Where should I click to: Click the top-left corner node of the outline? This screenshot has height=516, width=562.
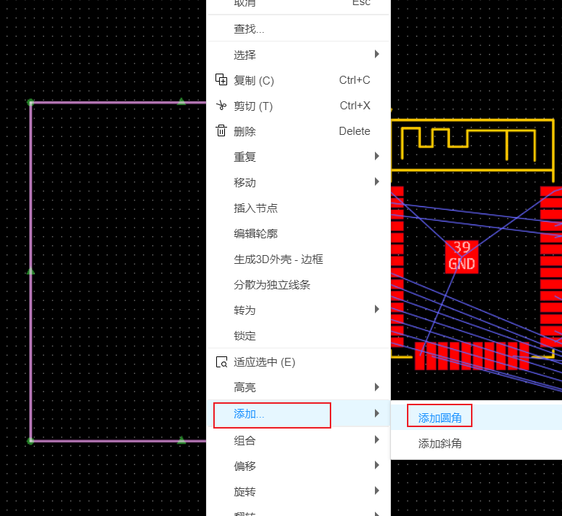point(31,103)
